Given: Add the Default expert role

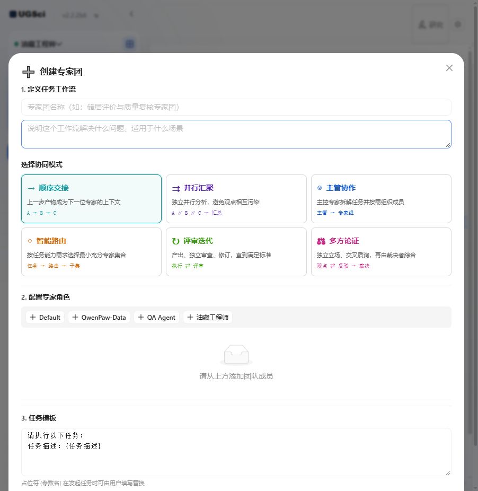Looking at the screenshot, I should tap(45, 317).
